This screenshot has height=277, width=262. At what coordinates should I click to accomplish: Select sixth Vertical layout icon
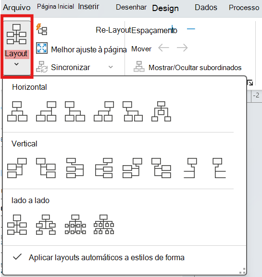pyautogui.click(x=161, y=168)
